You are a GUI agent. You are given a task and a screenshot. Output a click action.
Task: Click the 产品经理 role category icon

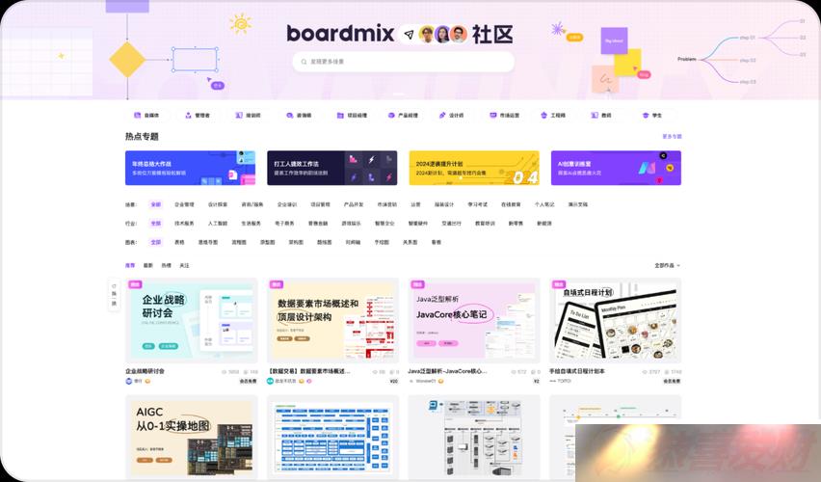coord(391,116)
